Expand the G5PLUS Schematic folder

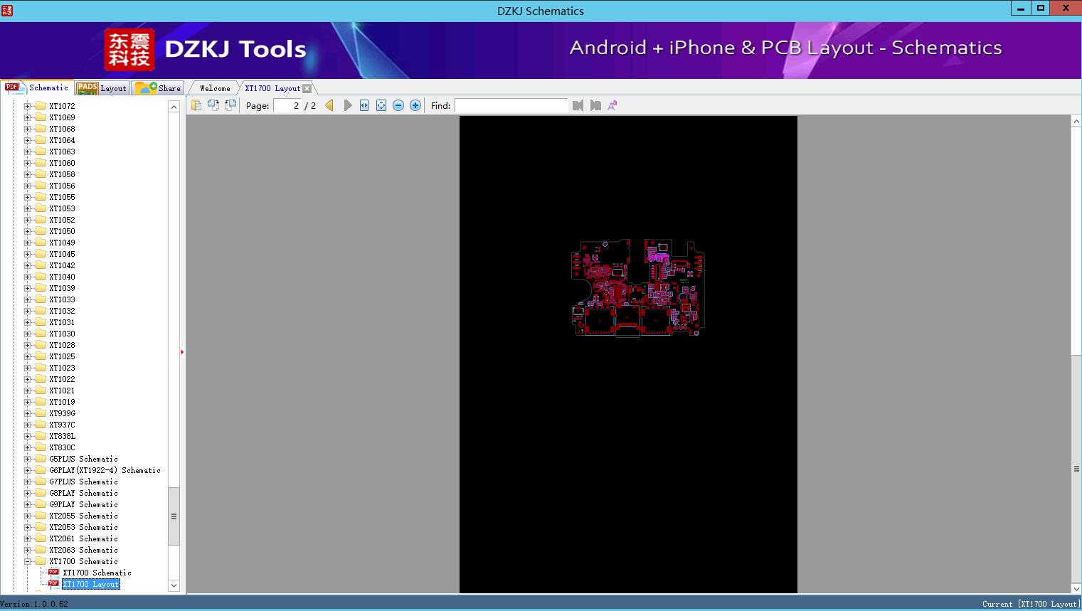coord(27,459)
